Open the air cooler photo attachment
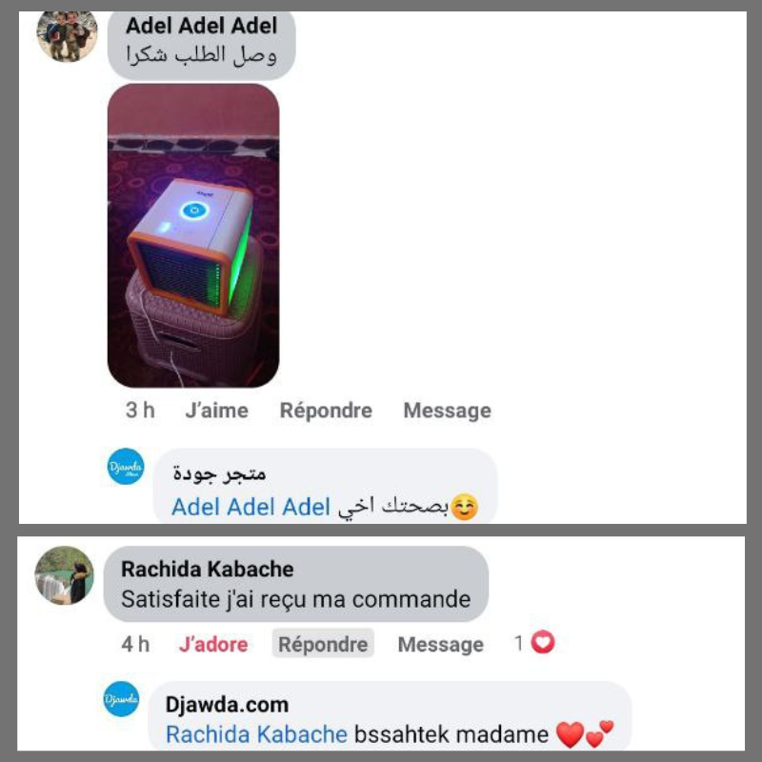Viewport: 762px width, 762px height. 193,235
